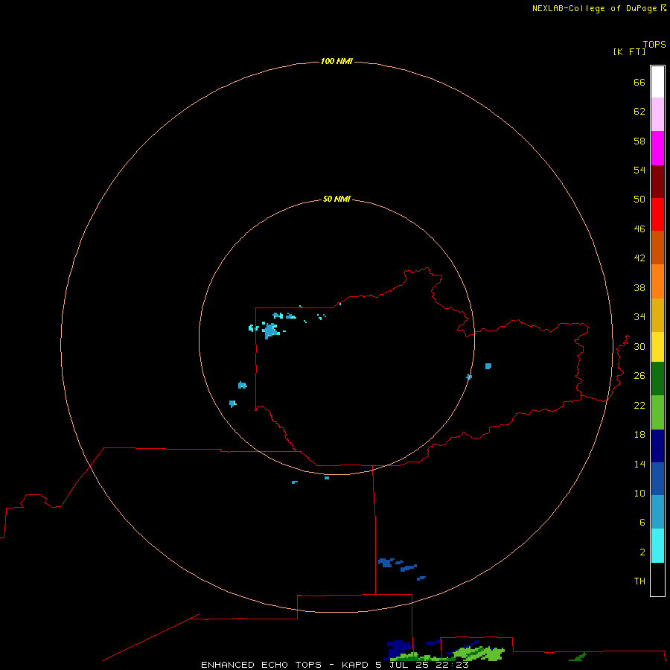Click the 'KAPD' station ID in the caption
The image size is (670, 670).
pos(354,665)
